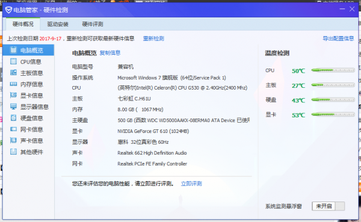361x222 pixels.
Task: Click the 电脑管家 shield logo icon
Action: (8, 10)
